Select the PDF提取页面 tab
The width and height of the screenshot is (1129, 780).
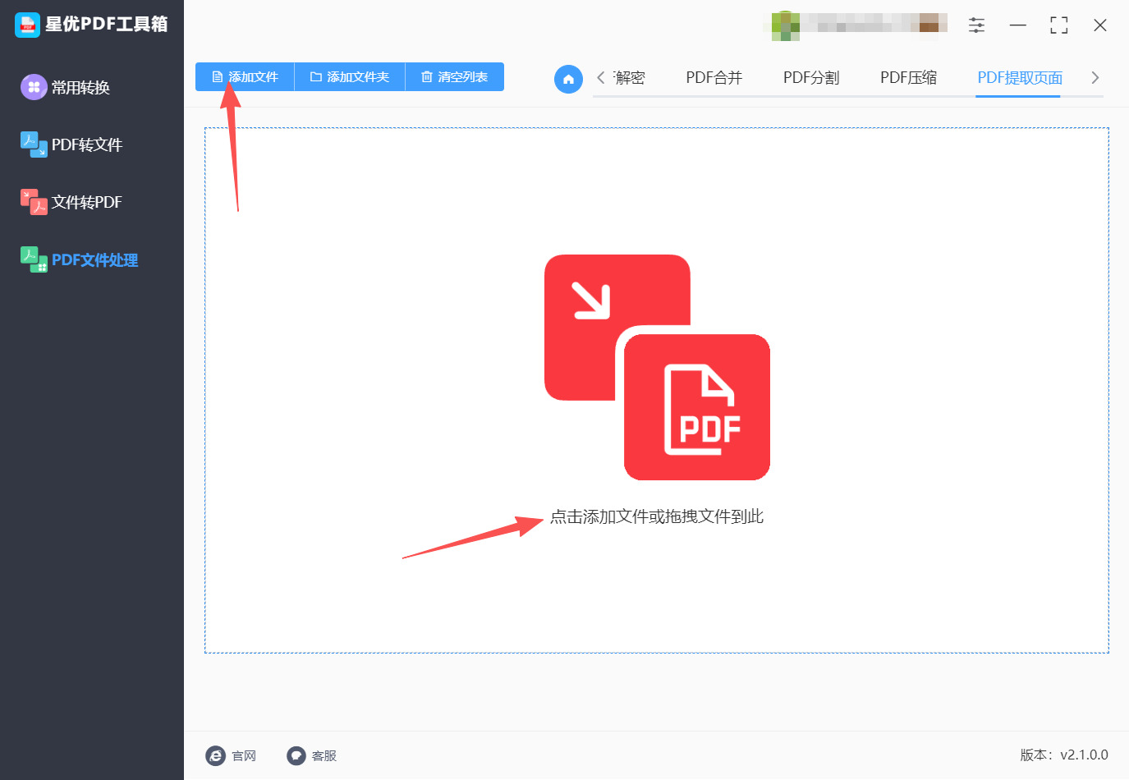(x=1020, y=78)
